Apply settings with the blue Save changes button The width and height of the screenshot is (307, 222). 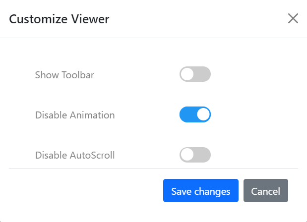coord(200,191)
